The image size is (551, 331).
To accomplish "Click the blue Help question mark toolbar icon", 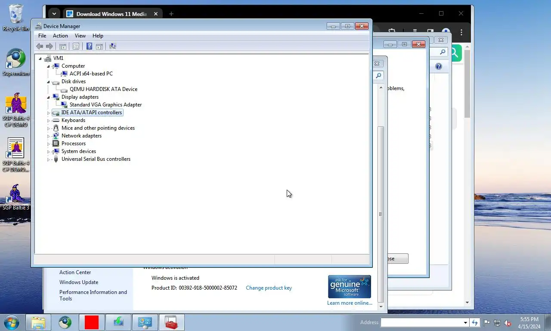I will 89,46.
